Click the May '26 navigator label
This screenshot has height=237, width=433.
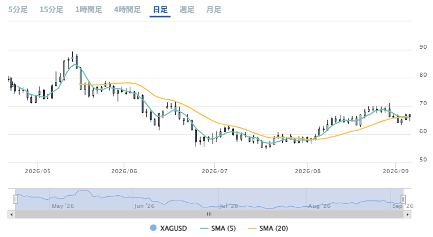pyautogui.click(x=63, y=206)
